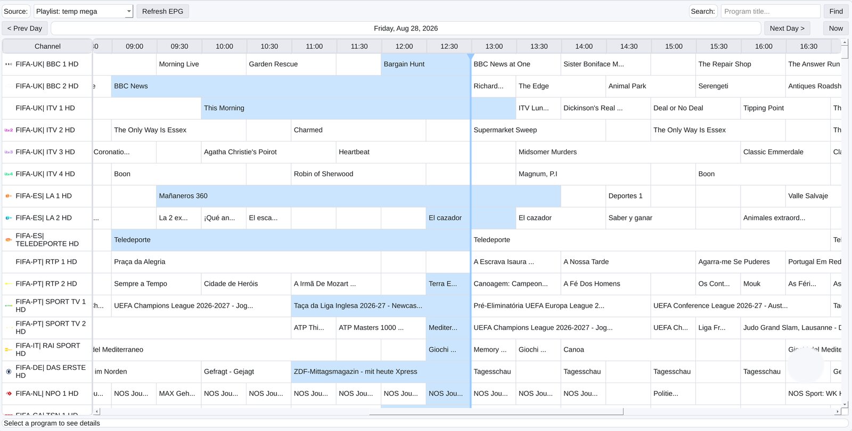The height and width of the screenshot is (431, 852).
Task: Select the MAX Geh... program on NPO 1
Action: click(178, 394)
